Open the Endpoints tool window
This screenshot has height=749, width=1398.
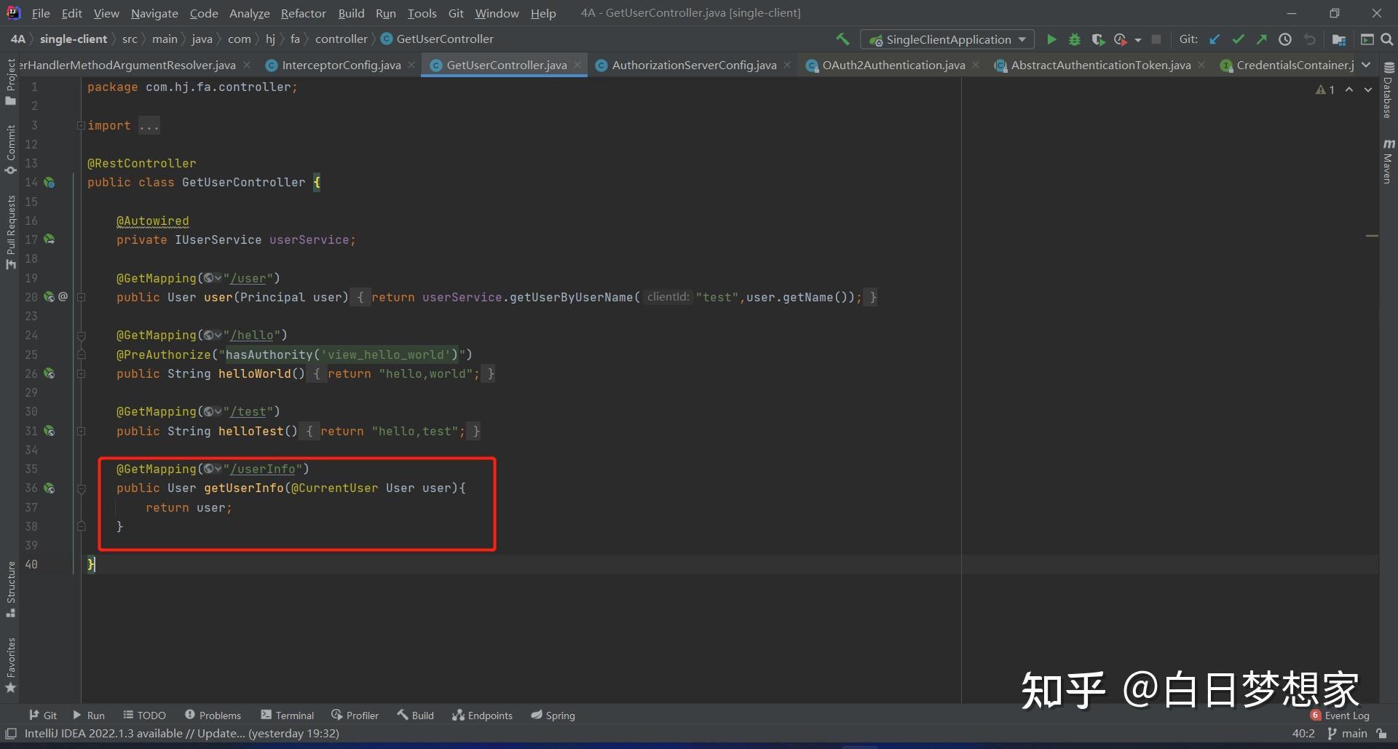[x=482, y=716]
